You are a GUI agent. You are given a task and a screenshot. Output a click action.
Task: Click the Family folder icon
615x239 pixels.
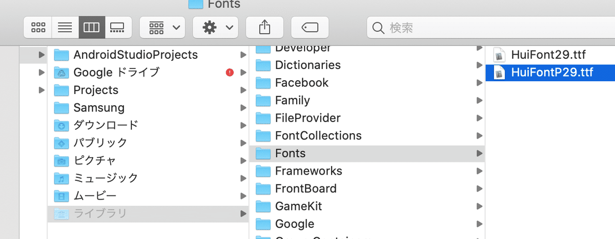coord(263,101)
